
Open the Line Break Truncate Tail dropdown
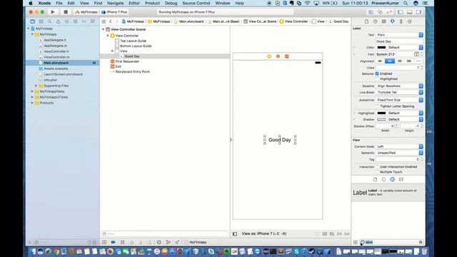[x=399, y=92]
